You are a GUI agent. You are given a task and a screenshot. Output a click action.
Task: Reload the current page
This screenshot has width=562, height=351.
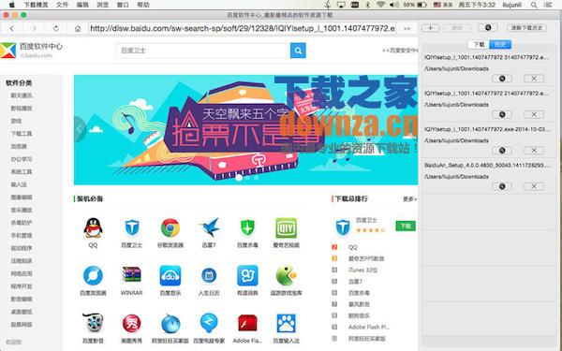pos(56,28)
